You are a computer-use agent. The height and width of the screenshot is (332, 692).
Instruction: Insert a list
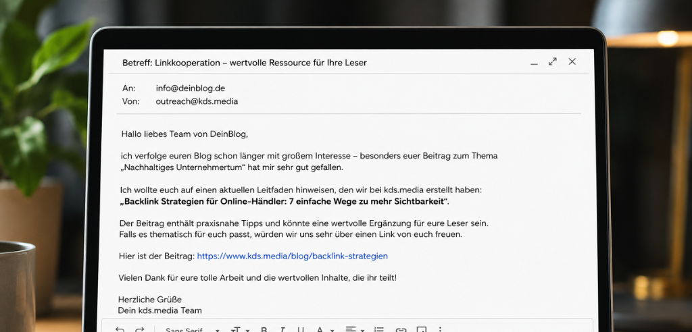(x=378, y=330)
